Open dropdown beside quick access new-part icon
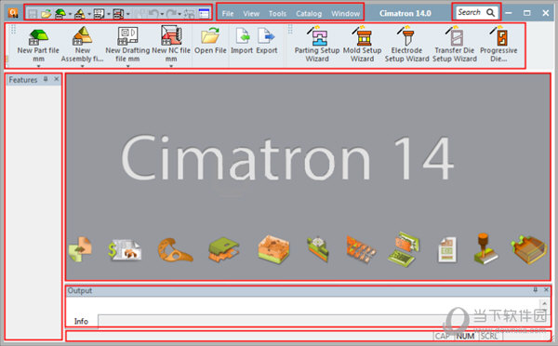This screenshot has height=346, width=558. (x=70, y=14)
